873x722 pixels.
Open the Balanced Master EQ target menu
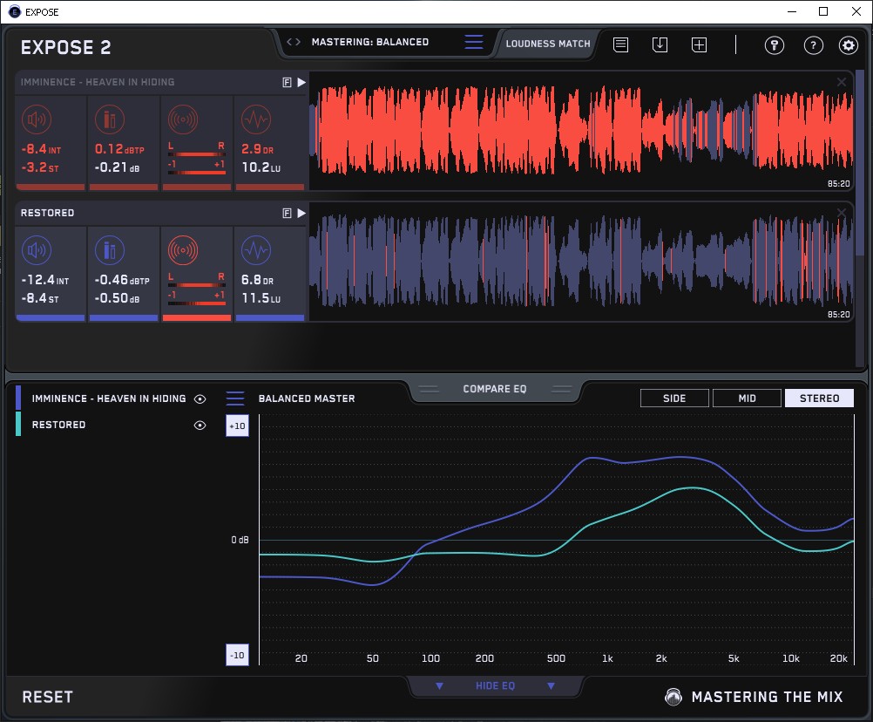235,398
